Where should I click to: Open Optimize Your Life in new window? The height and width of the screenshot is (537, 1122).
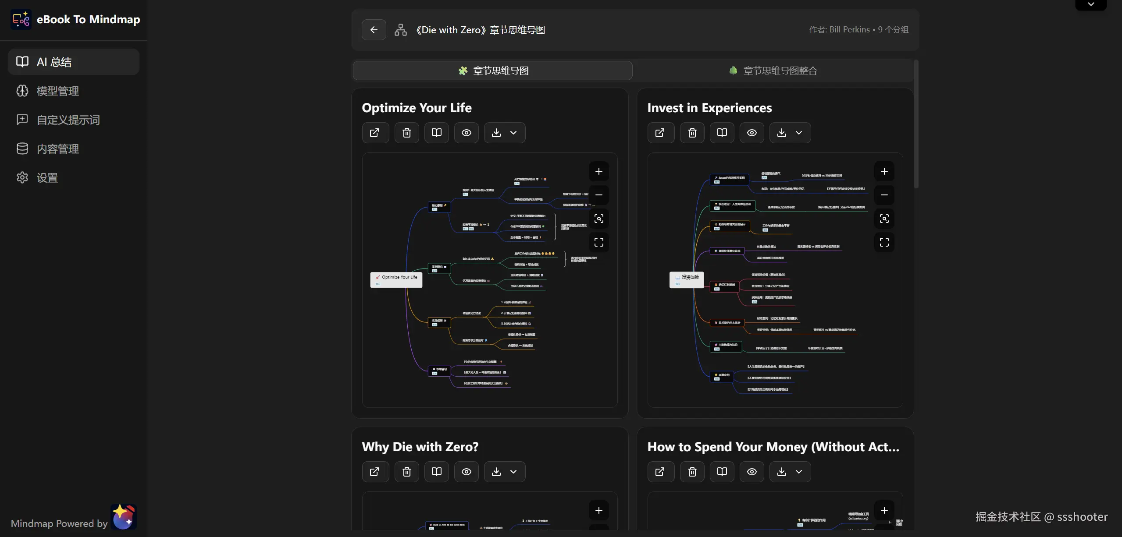tap(375, 133)
